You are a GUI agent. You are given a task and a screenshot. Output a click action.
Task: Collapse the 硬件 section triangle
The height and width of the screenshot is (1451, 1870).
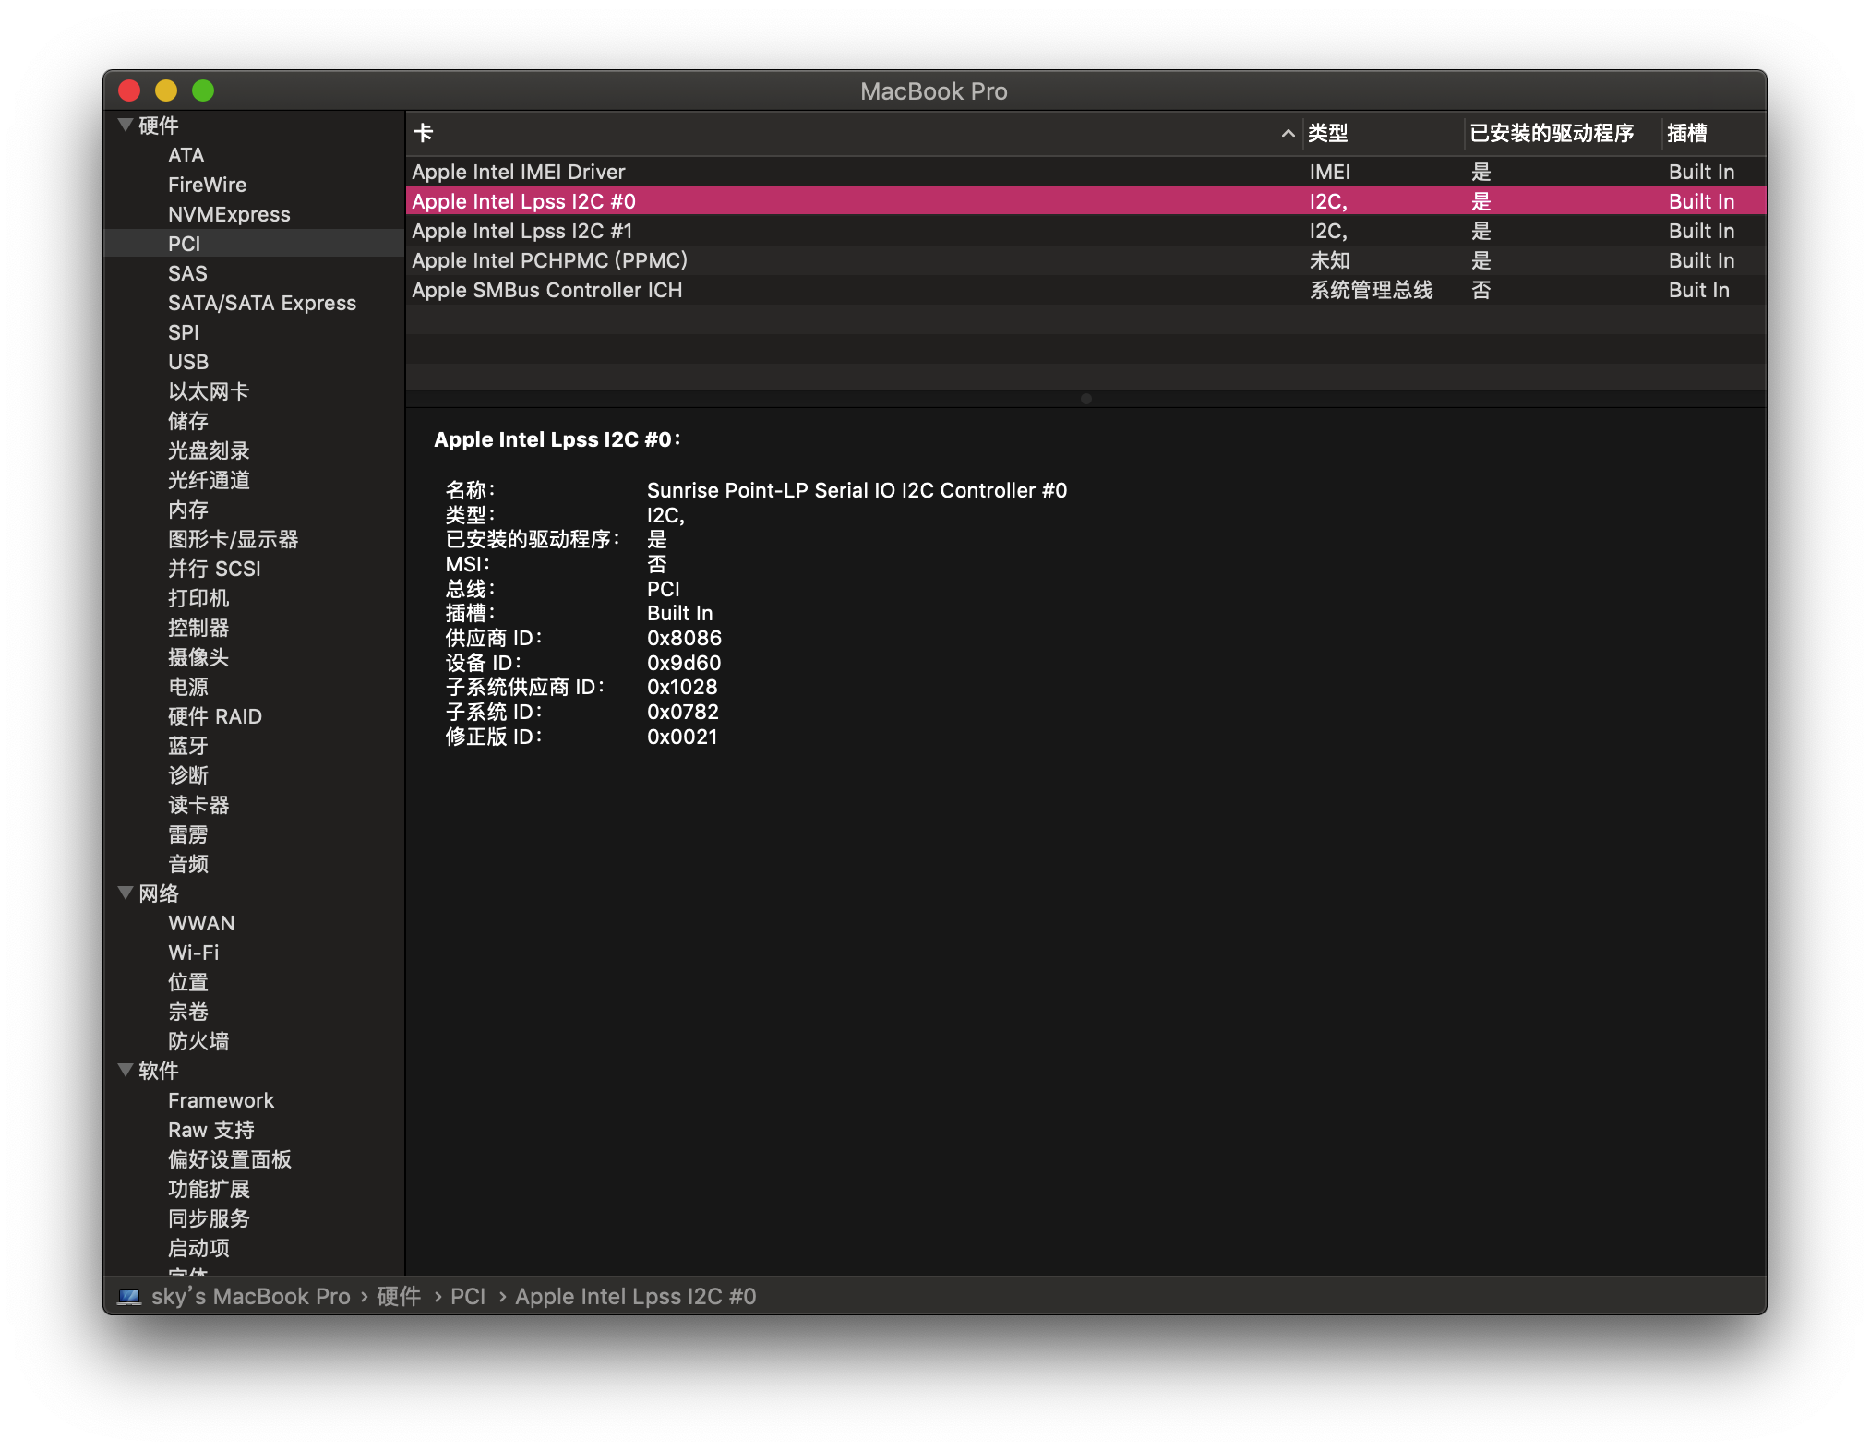[126, 125]
